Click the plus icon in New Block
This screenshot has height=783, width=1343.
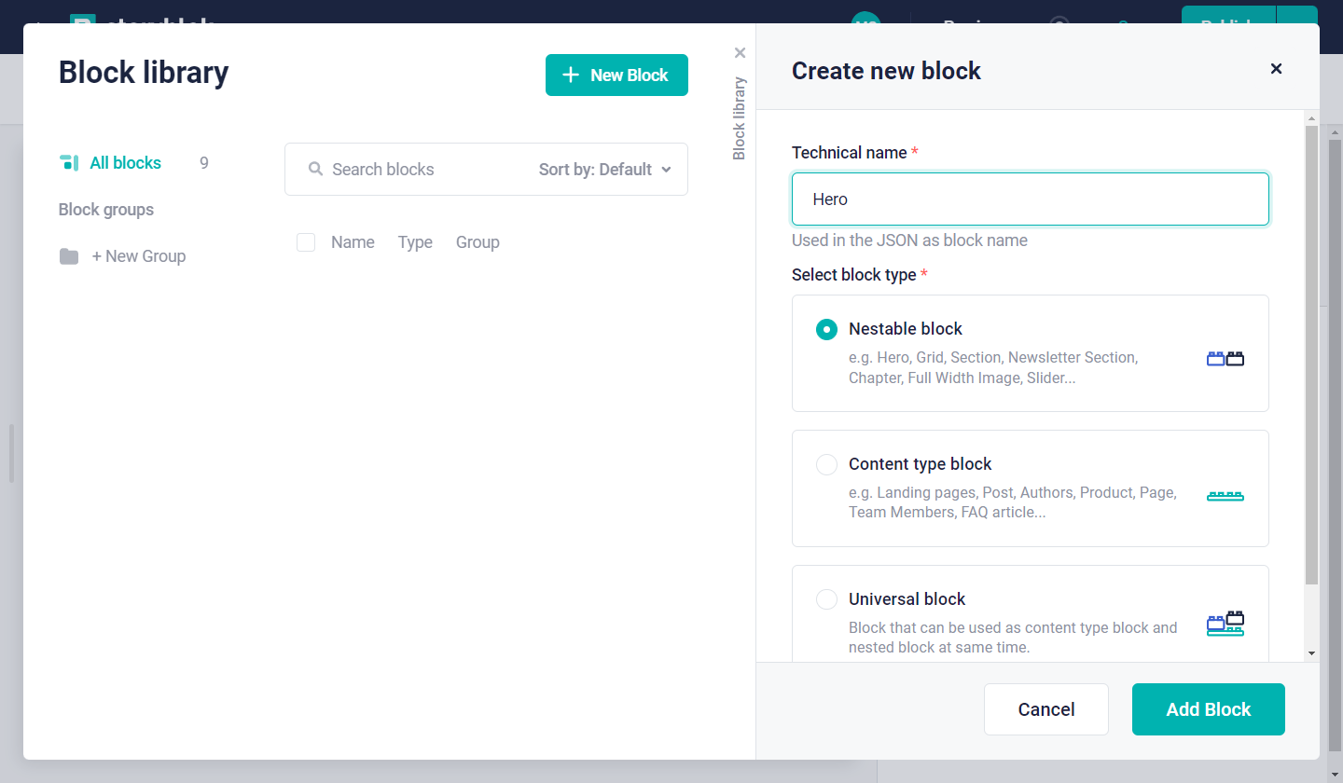571,75
